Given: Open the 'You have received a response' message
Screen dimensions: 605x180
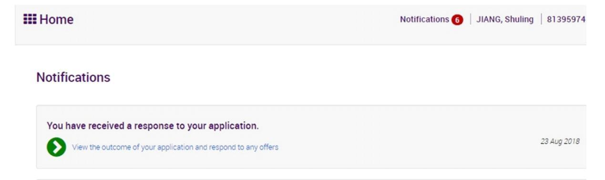Looking at the screenshot, I should click(x=153, y=126).
